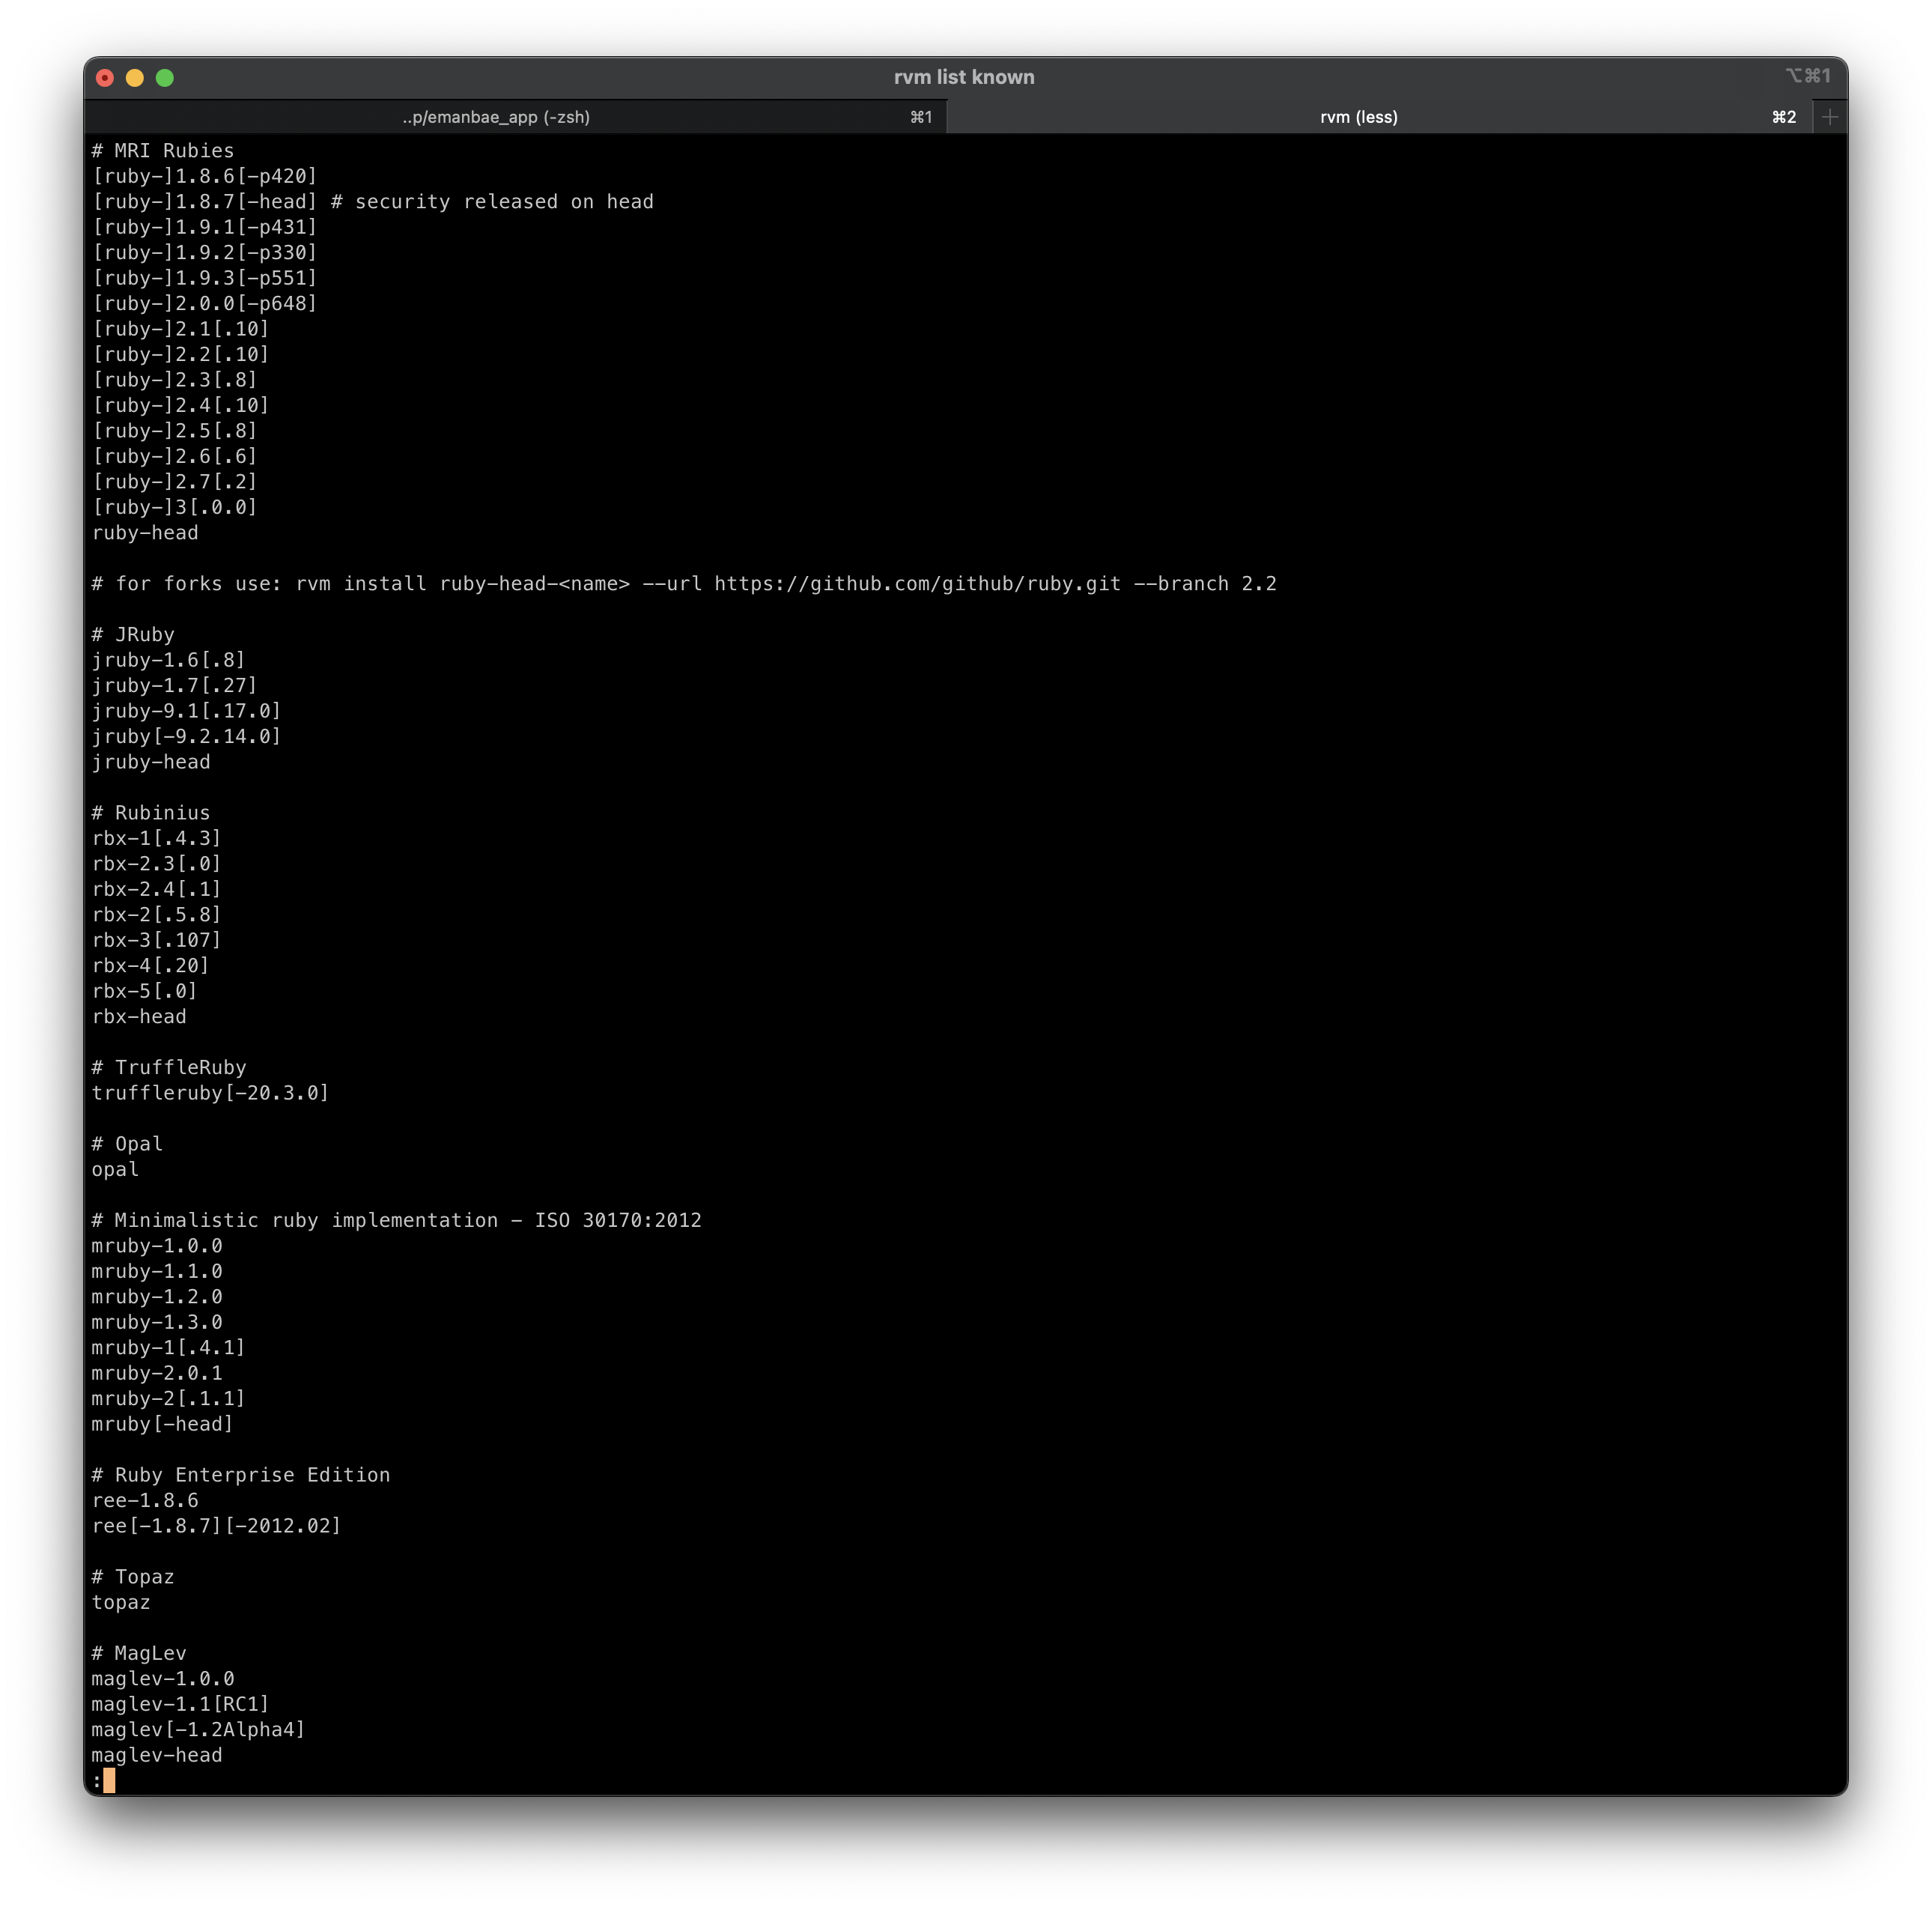The width and height of the screenshot is (1932, 1907).
Task: Click the line '[ruby-]1.9.3[-p551]'
Action: pyautogui.click(x=205, y=278)
